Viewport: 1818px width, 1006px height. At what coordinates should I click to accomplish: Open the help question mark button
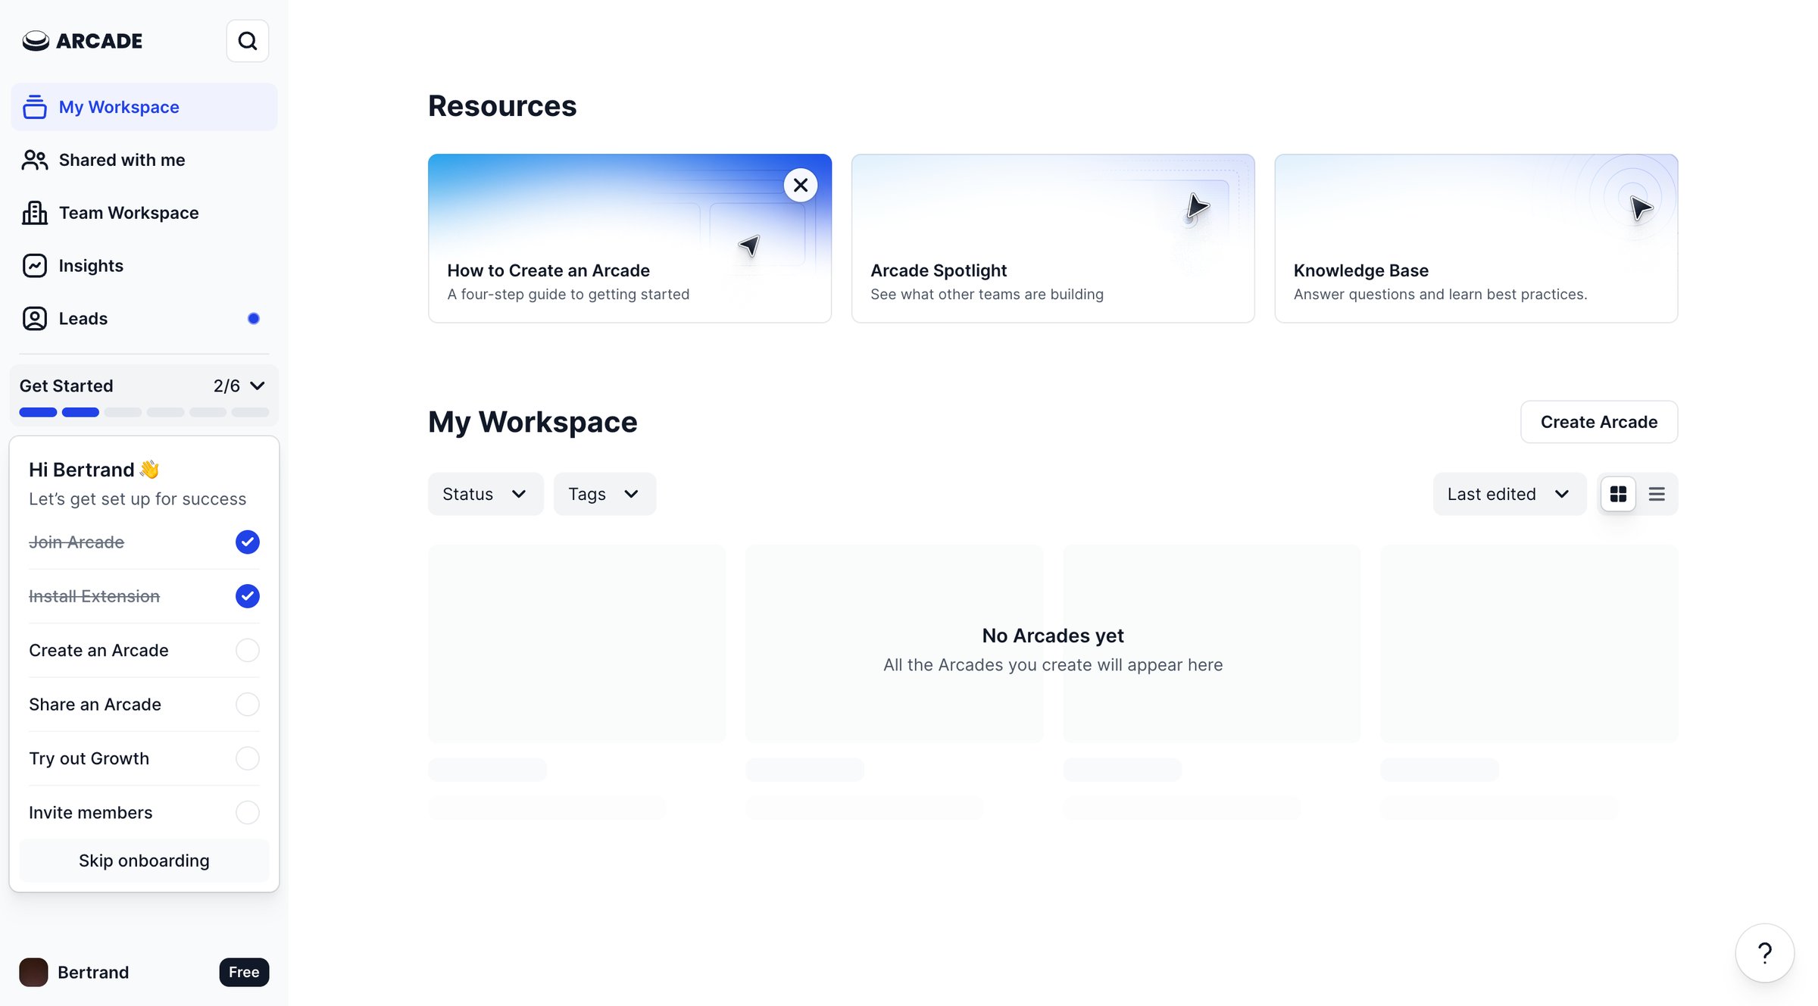tap(1765, 953)
